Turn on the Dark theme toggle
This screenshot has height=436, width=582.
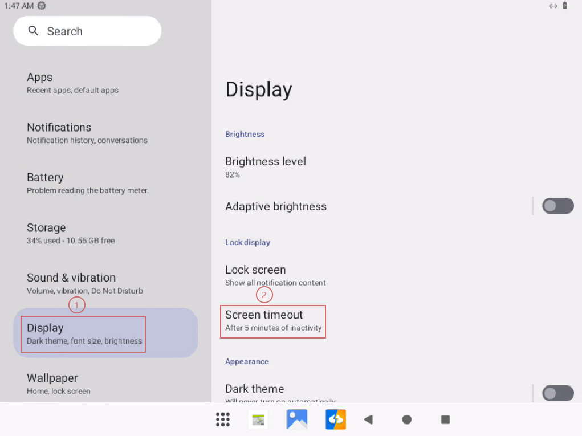click(557, 393)
